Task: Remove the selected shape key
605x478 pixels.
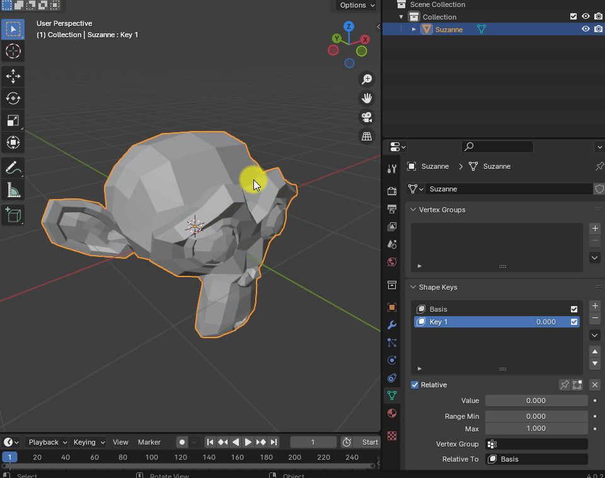Action: click(x=595, y=318)
